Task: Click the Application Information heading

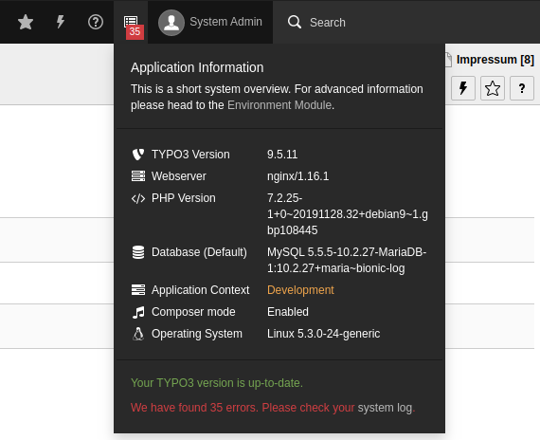Action: [197, 67]
